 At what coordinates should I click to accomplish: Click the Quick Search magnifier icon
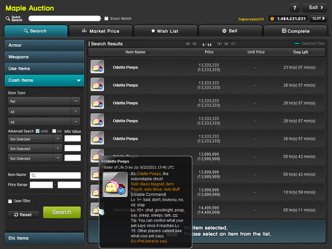coord(8,18)
